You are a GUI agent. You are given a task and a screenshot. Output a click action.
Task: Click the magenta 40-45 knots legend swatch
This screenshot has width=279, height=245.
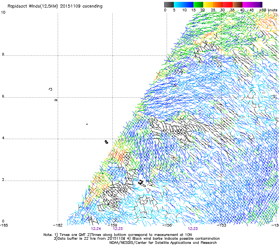(x=247, y=5)
